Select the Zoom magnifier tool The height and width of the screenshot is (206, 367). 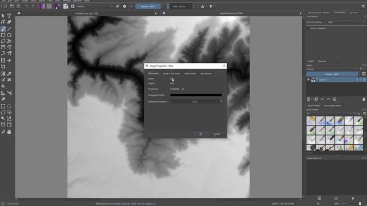pyautogui.click(x=3, y=132)
